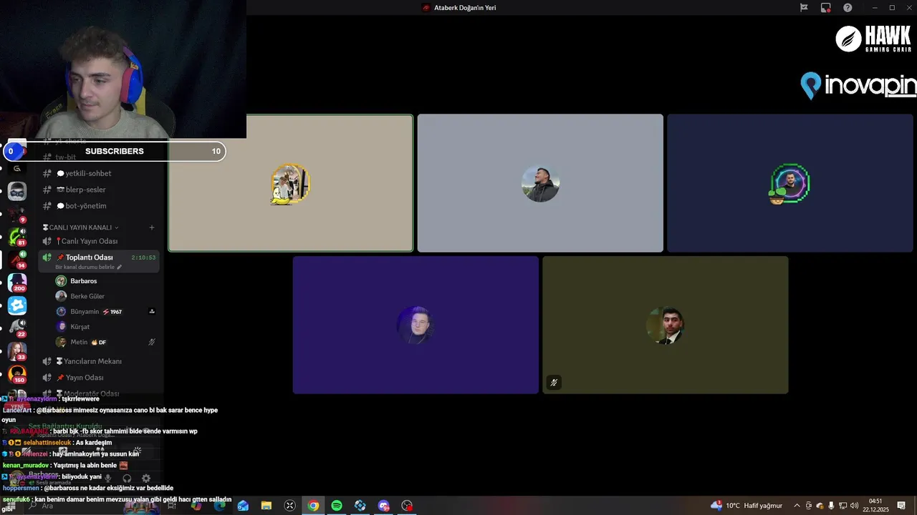This screenshot has height=515, width=917.
Task: Open the Discord quests flag icon
Action: tap(804, 8)
